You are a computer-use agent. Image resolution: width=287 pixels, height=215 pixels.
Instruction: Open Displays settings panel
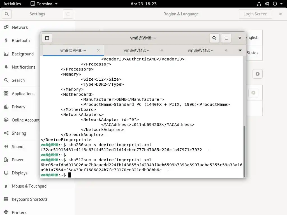pyautogui.click(x=20, y=173)
